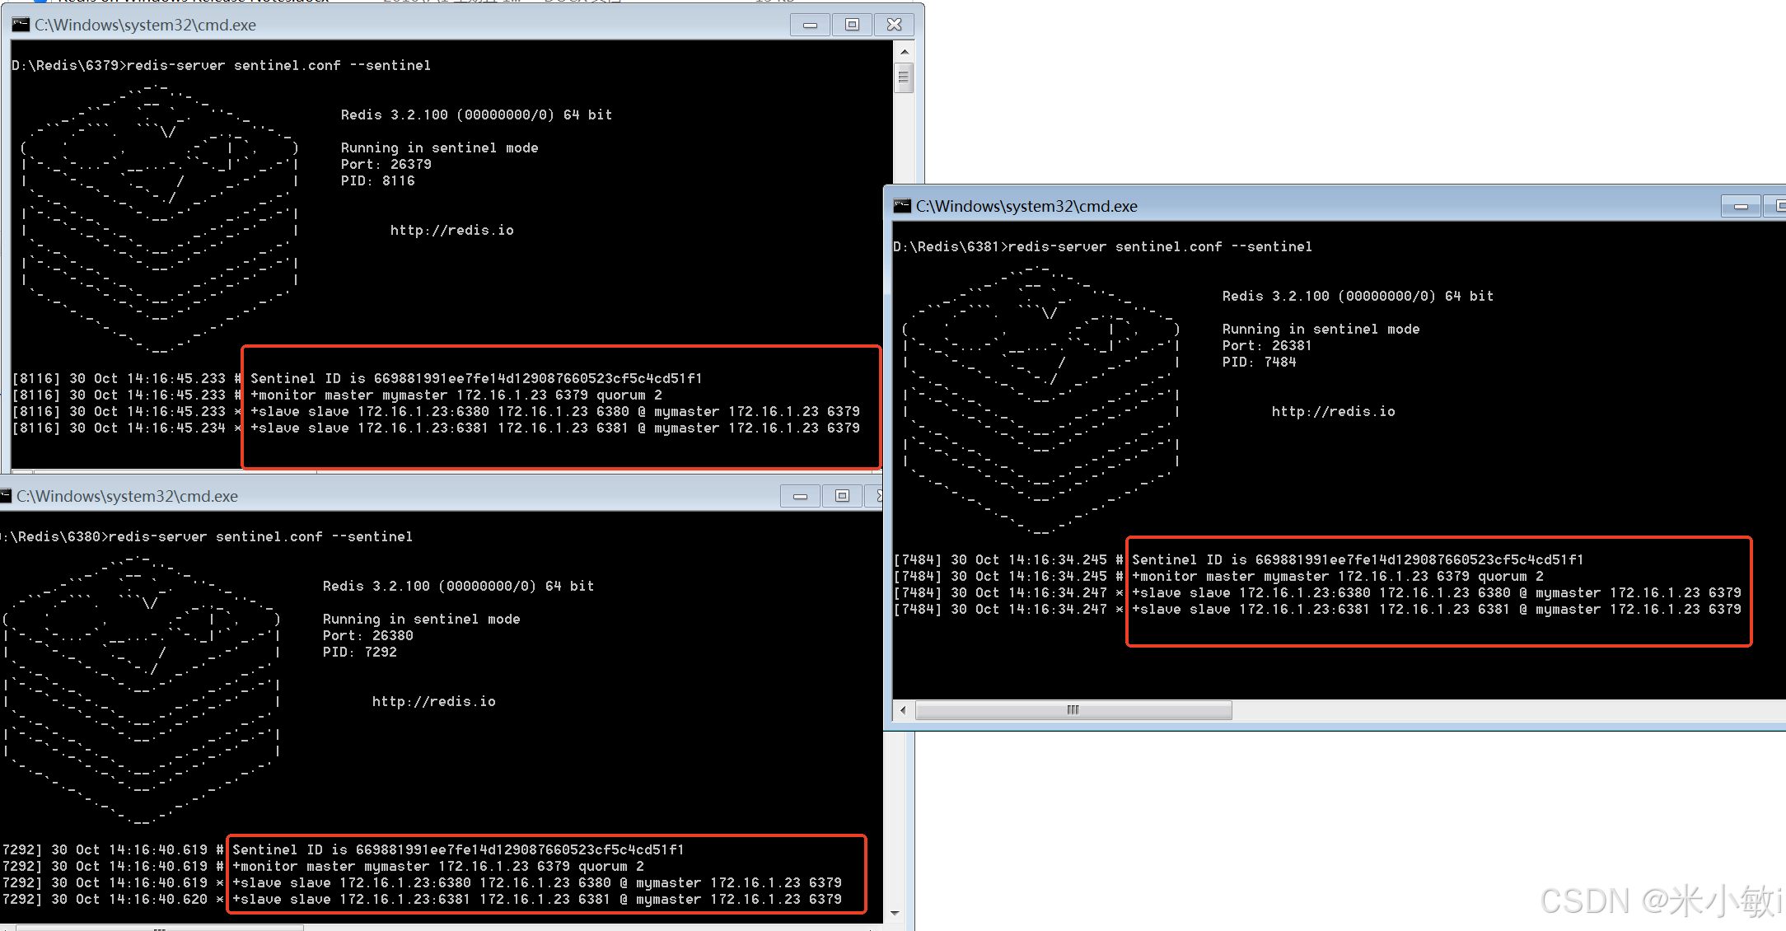1786x931 pixels.
Task: Click '+monitor master mymaster' line in PID 8116 log
Action: pyautogui.click(x=456, y=395)
